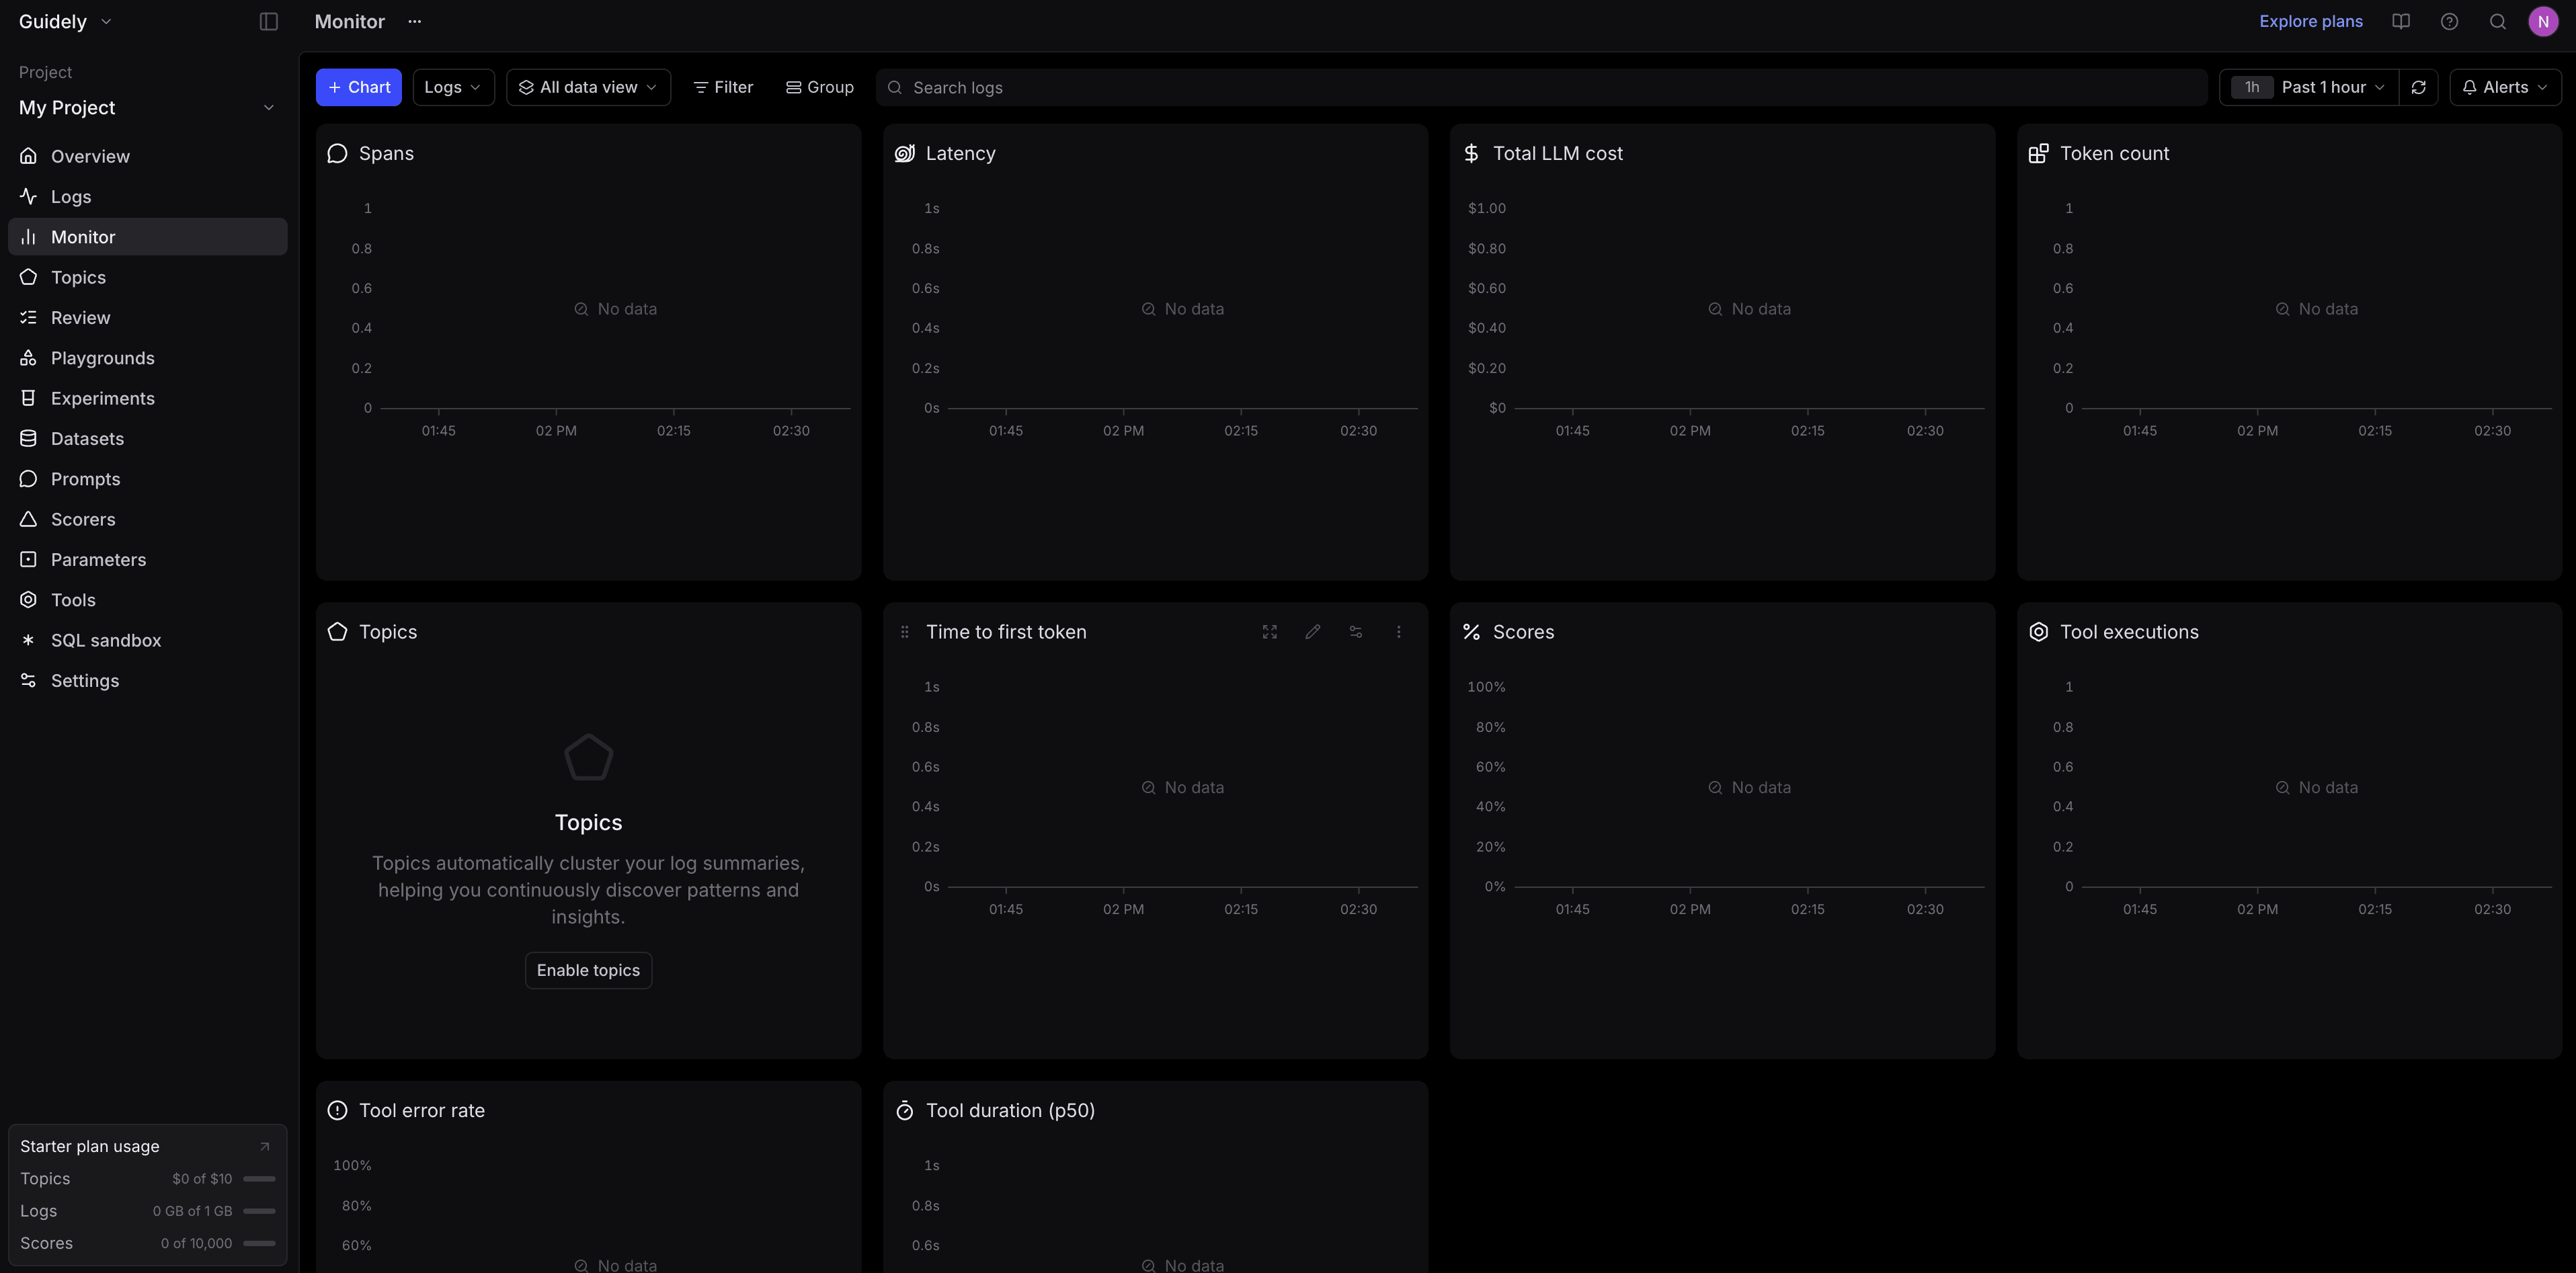Screen dimensions: 2576x1273
Task: Open Review in the sidebar
Action: point(148,318)
